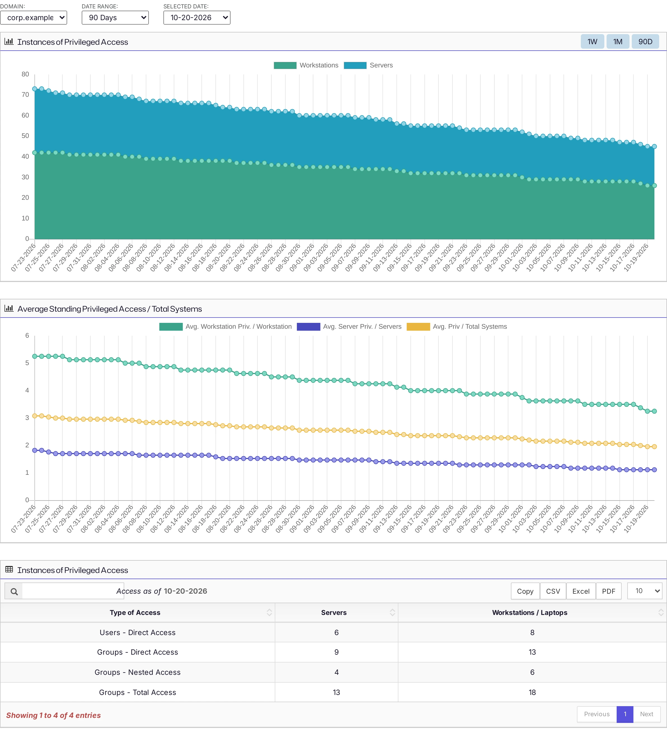Click the last purple Avg. Server Priv. data point
The height and width of the screenshot is (733, 667).
point(654,469)
